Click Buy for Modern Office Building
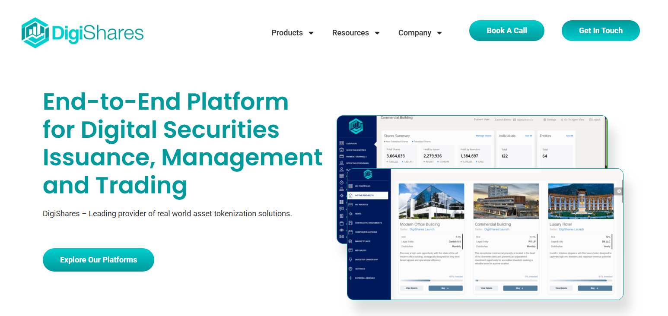This screenshot has width=668, height=316. coord(445,288)
